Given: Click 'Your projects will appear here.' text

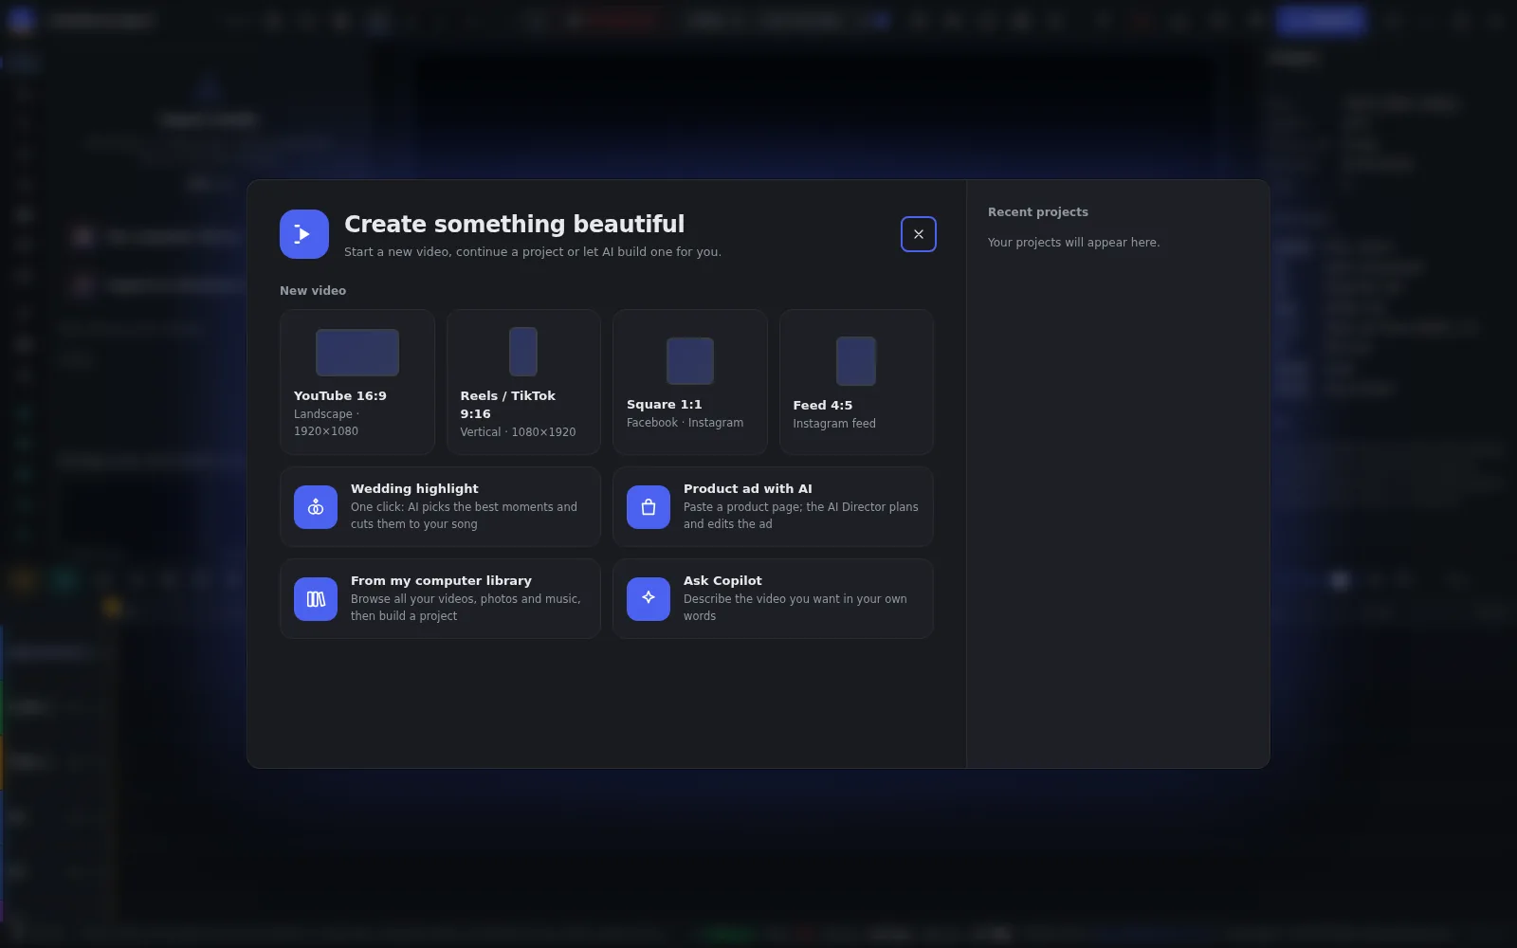Looking at the screenshot, I should (1073, 243).
